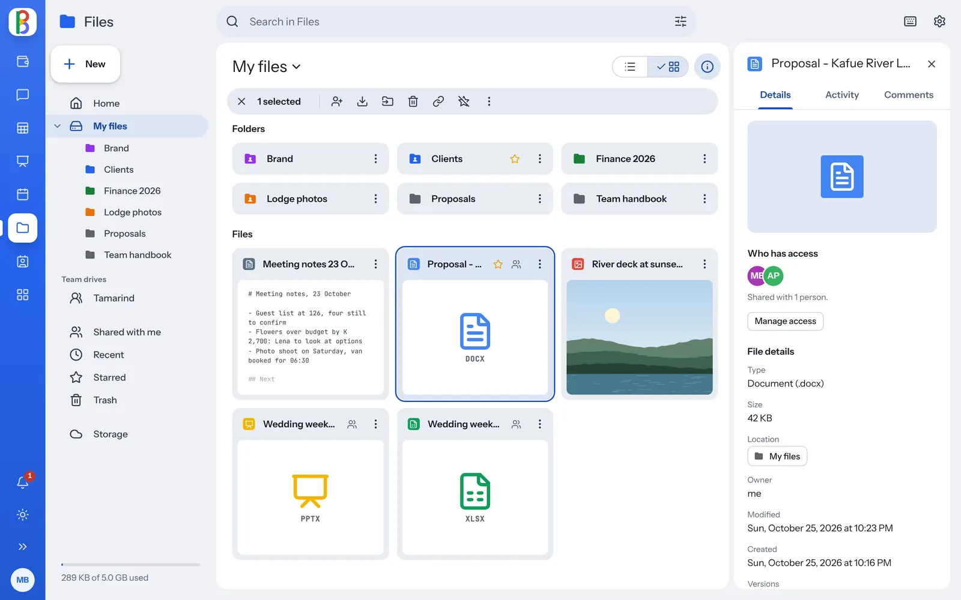Download the selected file

[362, 101]
